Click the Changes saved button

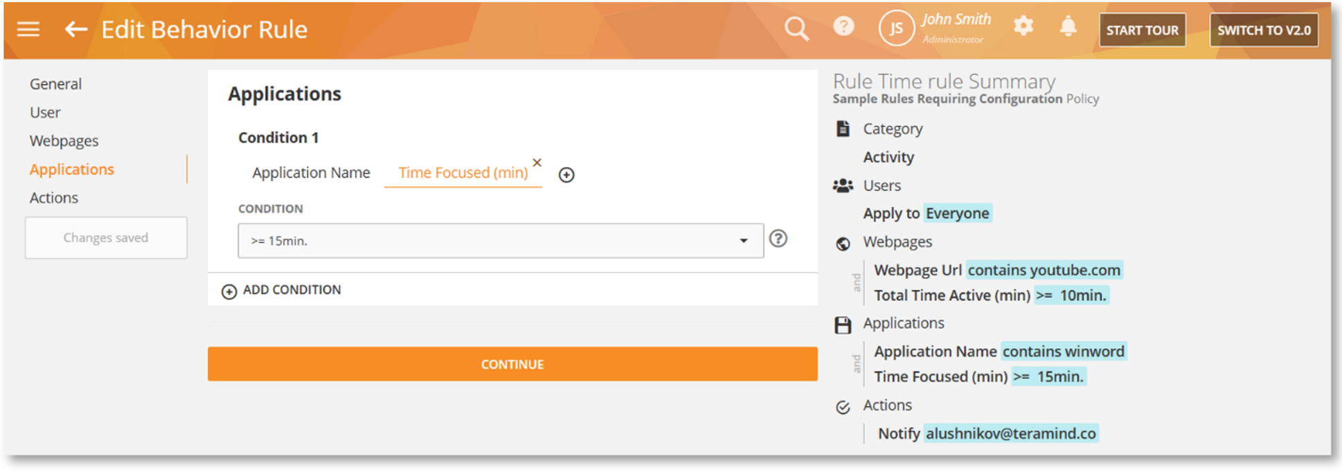(106, 237)
